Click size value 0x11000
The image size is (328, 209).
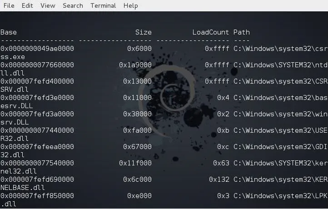pyautogui.click(x=138, y=98)
